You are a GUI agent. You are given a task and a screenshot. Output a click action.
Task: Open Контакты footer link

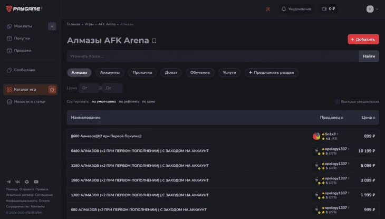37,206
